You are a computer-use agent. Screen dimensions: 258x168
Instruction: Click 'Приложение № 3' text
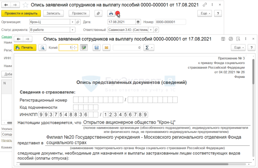click(x=231, y=58)
